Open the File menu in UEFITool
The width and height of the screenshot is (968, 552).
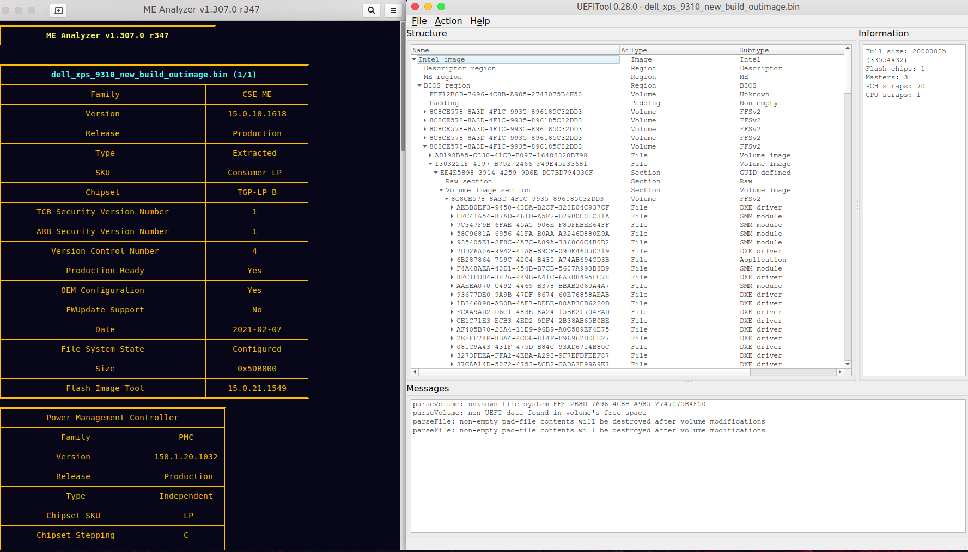pyautogui.click(x=419, y=21)
